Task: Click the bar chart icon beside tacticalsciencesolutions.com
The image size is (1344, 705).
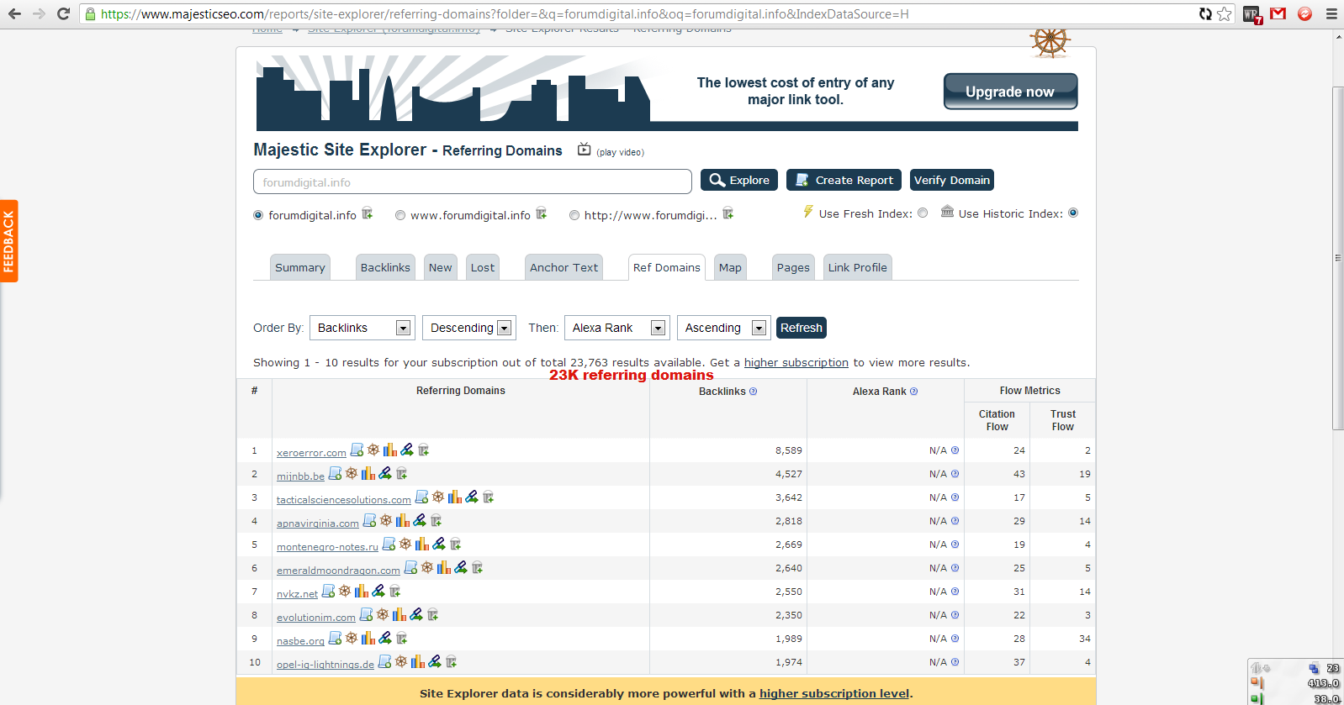Action: point(455,497)
